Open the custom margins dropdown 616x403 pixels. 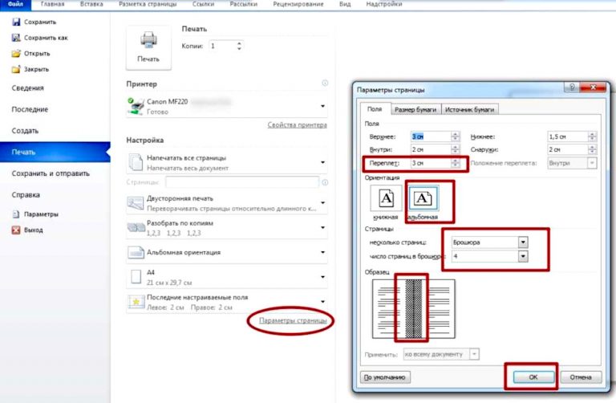322,302
